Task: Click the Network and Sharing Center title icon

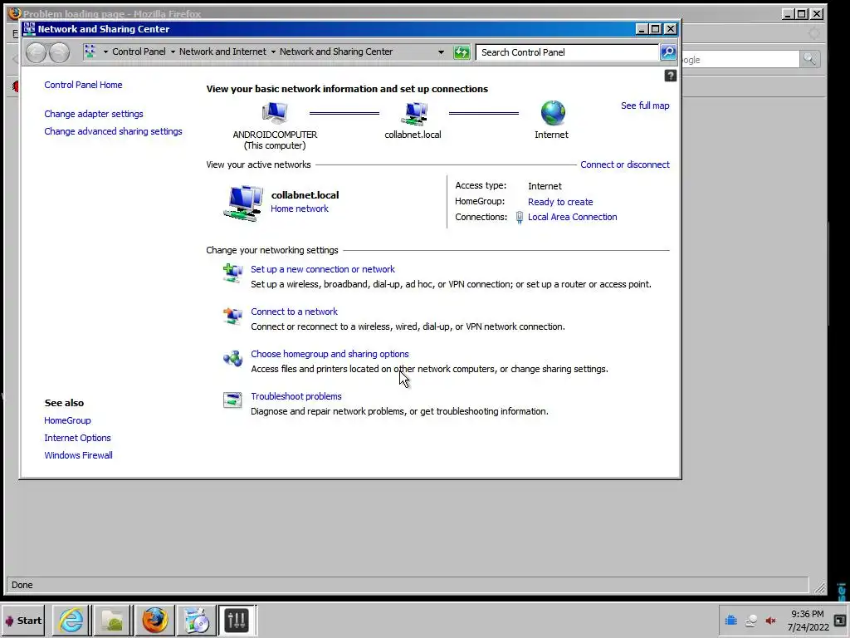Action: coord(29,29)
